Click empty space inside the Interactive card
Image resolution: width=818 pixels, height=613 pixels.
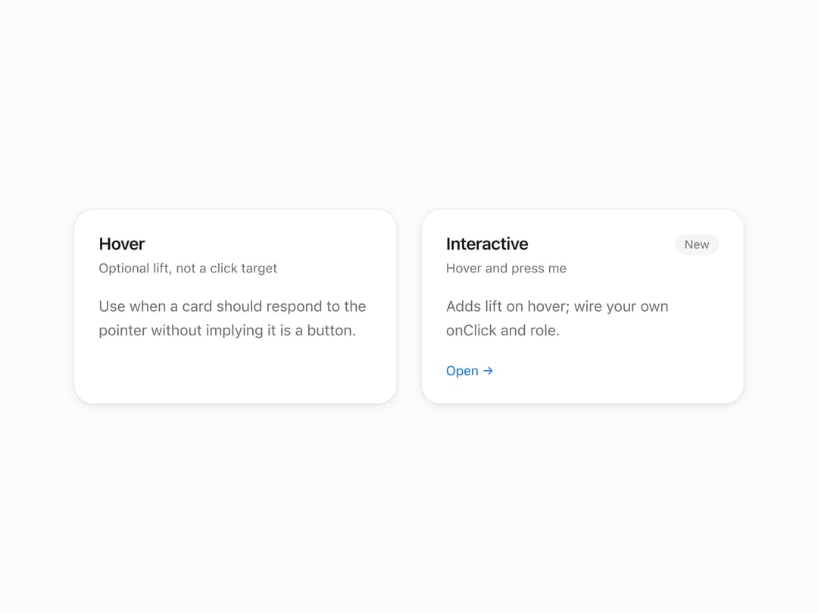pyautogui.click(x=616, y=372)
